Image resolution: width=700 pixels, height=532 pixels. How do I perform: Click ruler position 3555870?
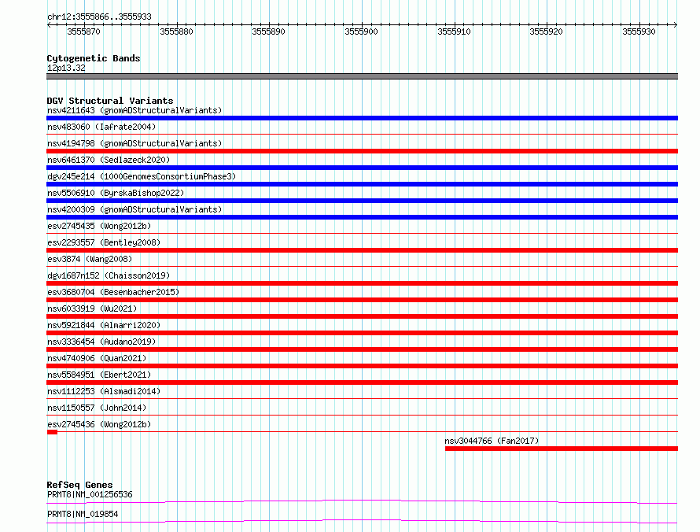pyautogui.click(x=84, y=31)
